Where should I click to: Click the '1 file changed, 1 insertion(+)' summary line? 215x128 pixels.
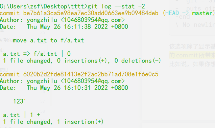53,122
